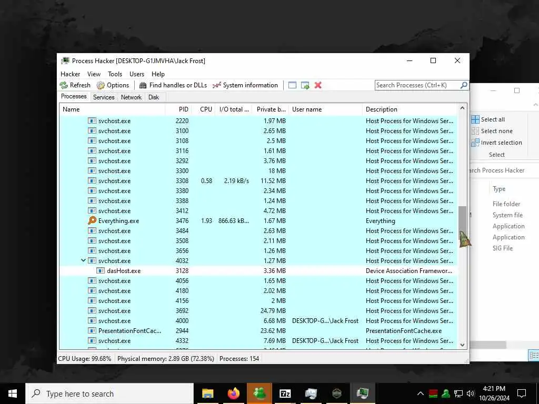Click the process list scrollbar thumb

point(462,223)
